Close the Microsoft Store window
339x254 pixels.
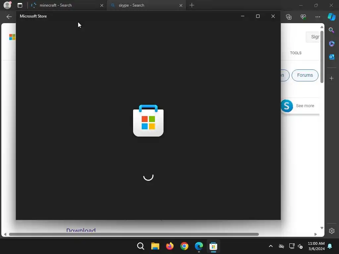(x=273, y=16)
